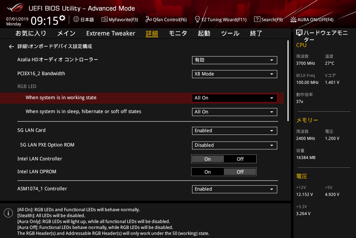Open 5G LAN PXE Option ROM dropdown
Screen dimensions: 356x238
pos(235,145)
